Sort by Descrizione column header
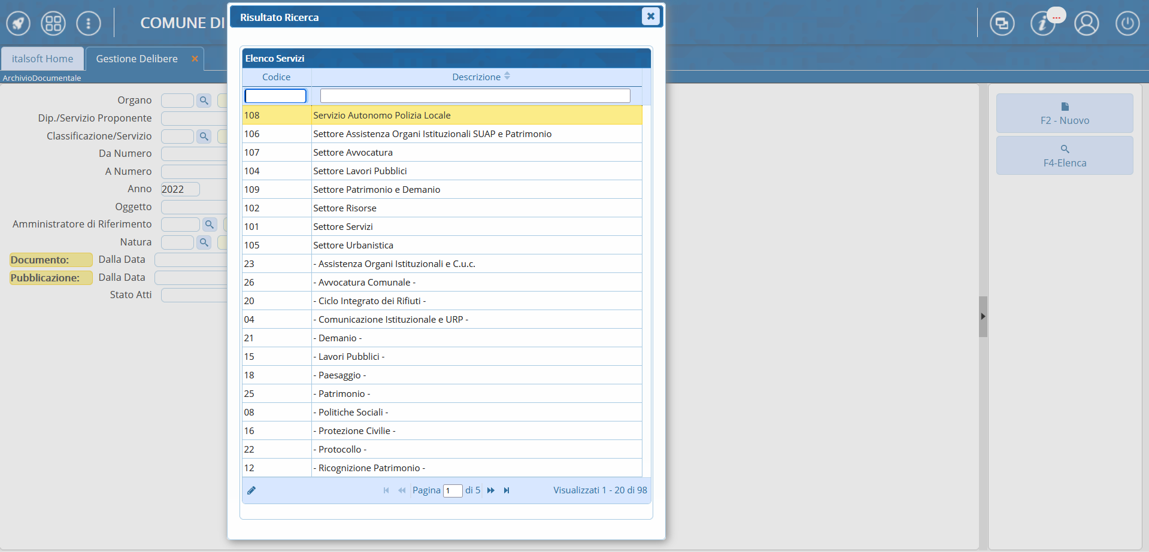 pos(477,77)
